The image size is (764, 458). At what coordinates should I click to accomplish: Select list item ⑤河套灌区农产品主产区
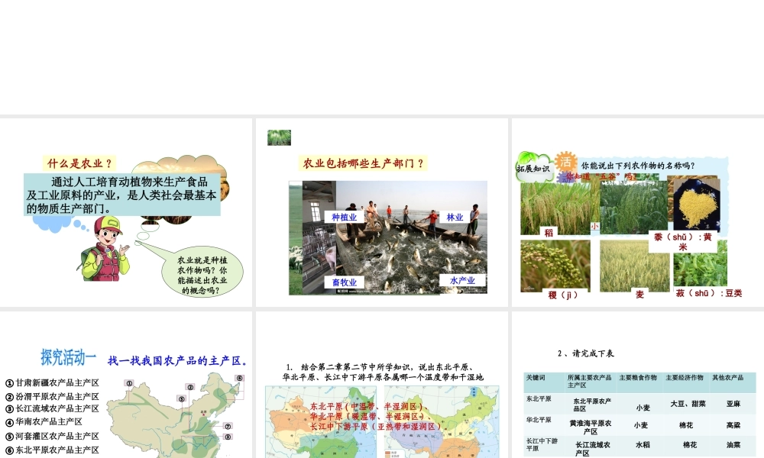52,436
